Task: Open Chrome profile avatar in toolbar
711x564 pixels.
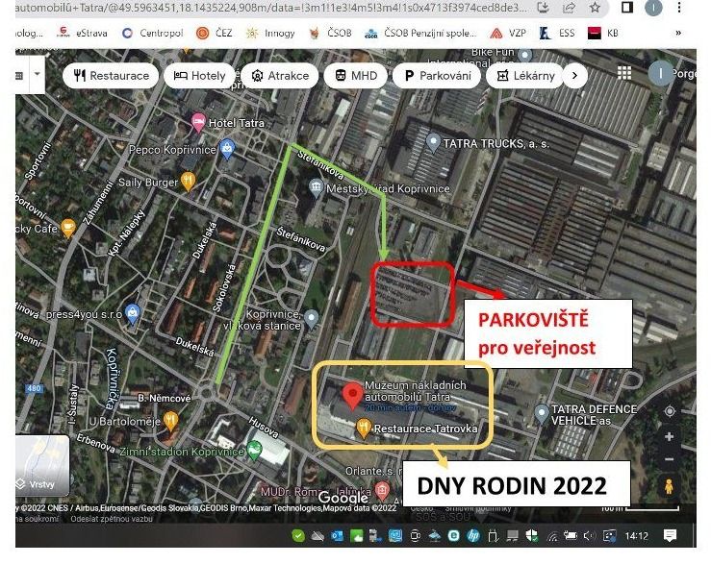Action: coord(653,8)
